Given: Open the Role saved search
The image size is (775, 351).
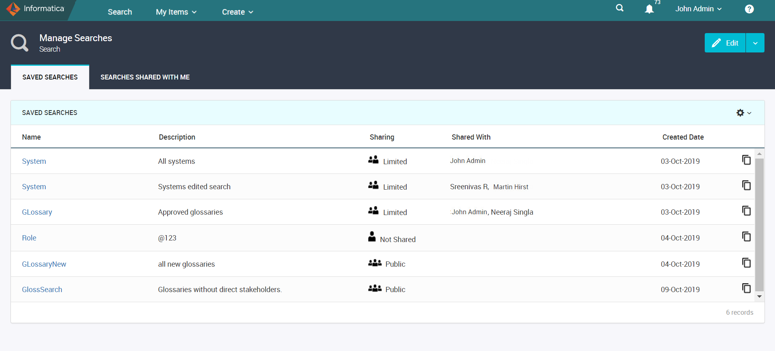Looking at the screenshot, I should pyautogui.click(x=29, y=238).
